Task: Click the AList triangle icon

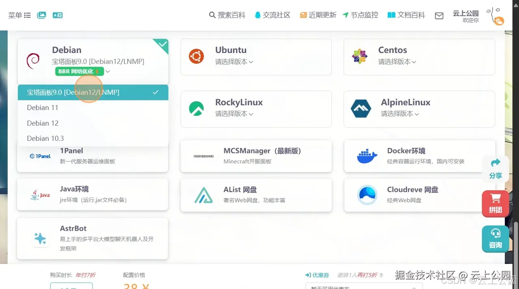Action: [204, 195]
